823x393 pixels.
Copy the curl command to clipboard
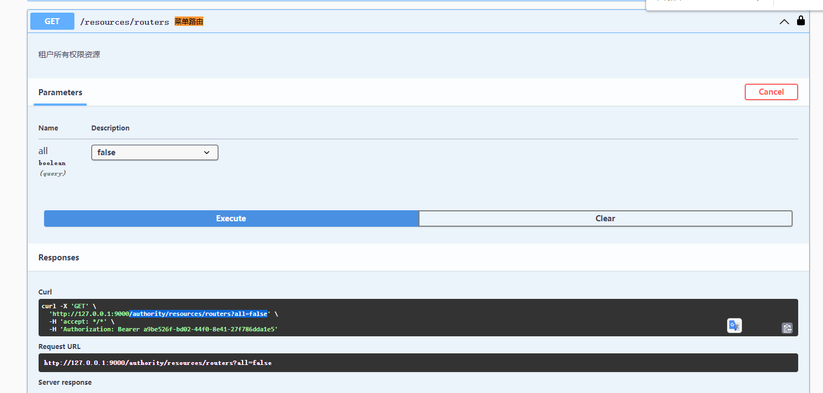tap(787, 328)
